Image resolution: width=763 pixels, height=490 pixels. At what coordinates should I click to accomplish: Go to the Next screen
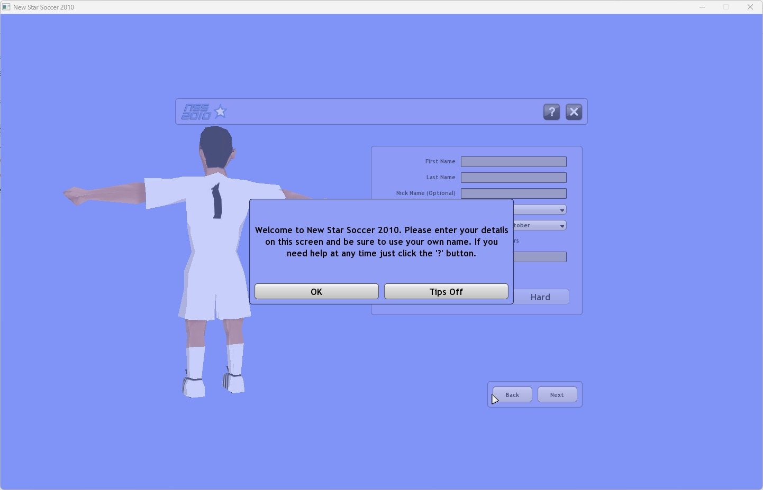[557, 395]
